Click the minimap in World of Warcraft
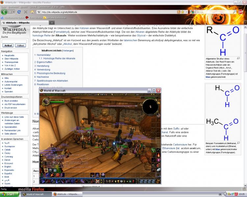This screenshot has height=197, width=247. 150,107
